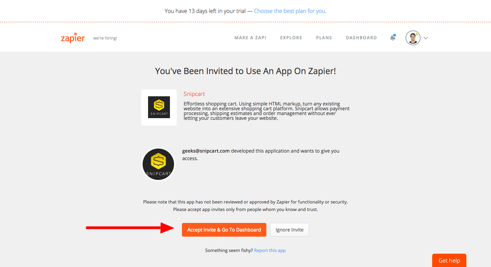Click the square Snipcart app logo
The height and width of the screenshot is (267, 491).
[159, 108]
